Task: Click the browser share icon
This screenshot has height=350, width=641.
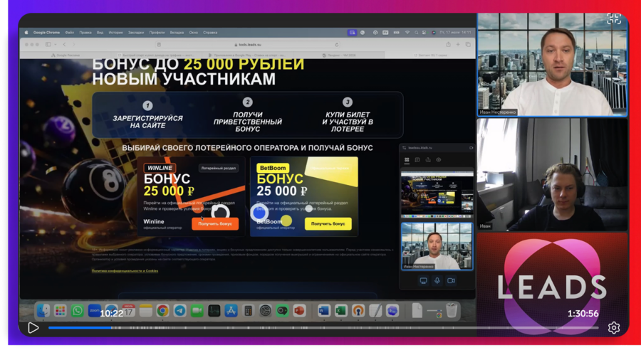Action: click(x=448, y=45)
